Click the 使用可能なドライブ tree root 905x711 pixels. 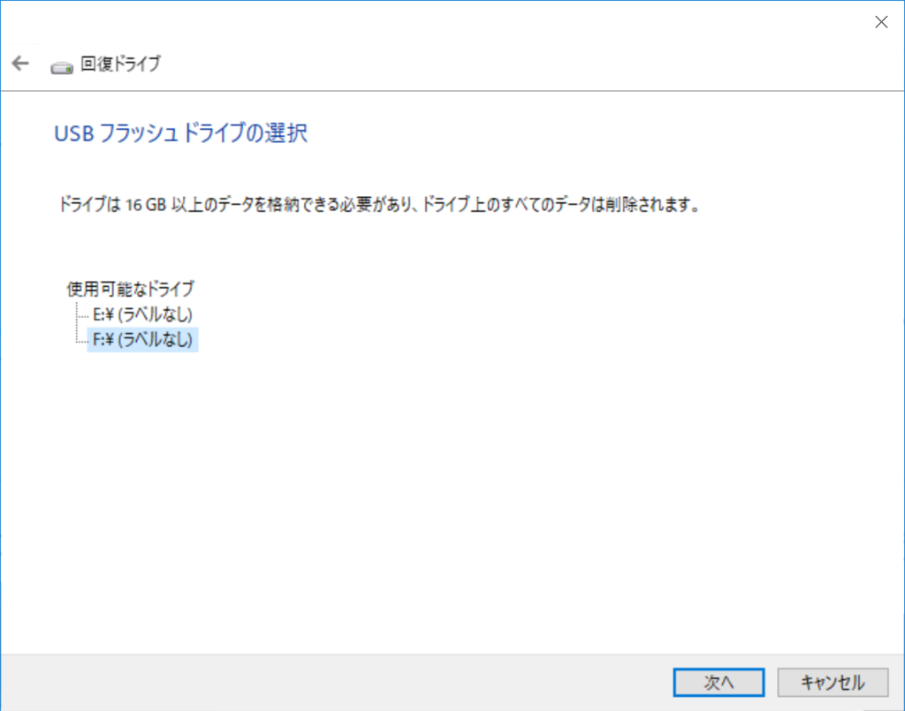click(130, 289)
